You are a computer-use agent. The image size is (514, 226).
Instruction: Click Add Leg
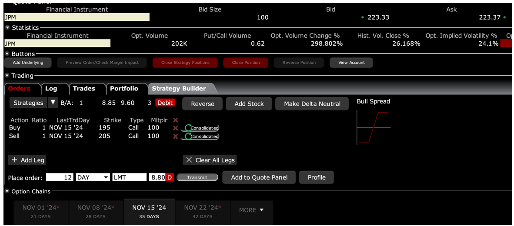28,160
